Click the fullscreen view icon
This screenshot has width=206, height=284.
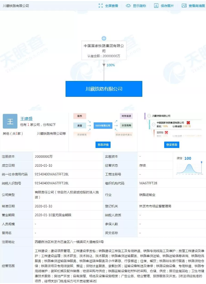click(x=101, y=6)
